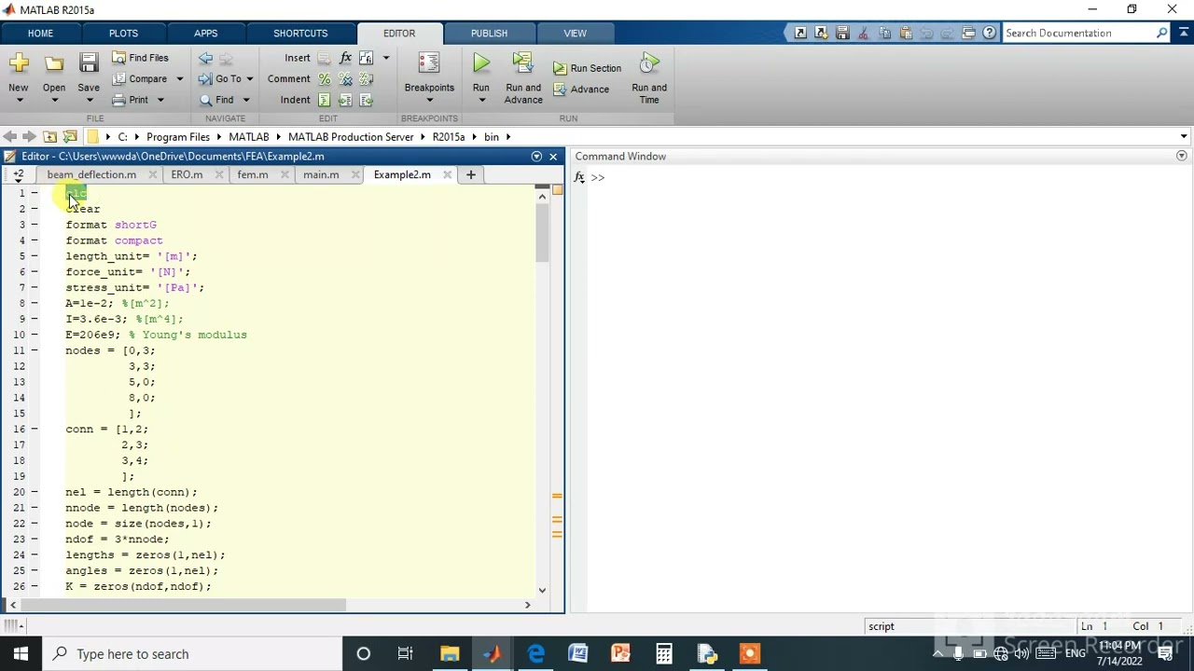Image resolution: width=1194 pixels, height=671 pixels.
Task: Click the Run and Time icon
Action: tap(649, 63)
